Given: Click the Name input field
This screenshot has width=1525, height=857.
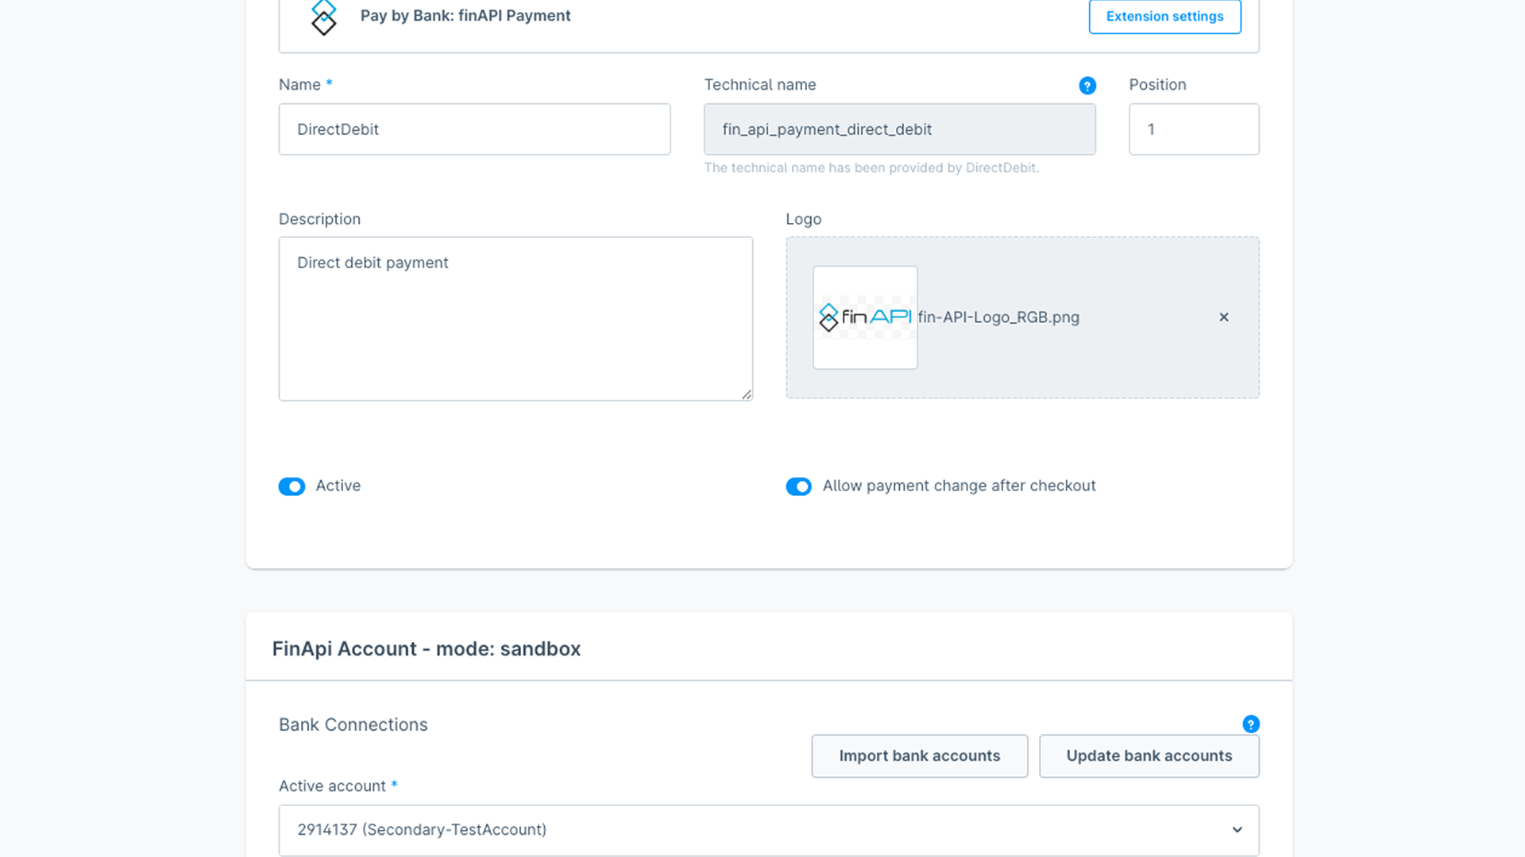Looking at the screenshot, I should point(474,129).
